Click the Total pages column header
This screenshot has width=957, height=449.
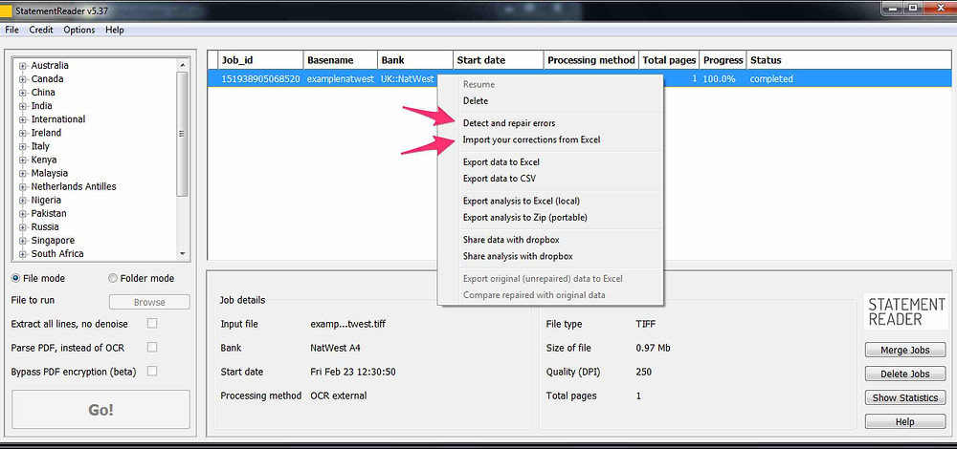pos(669,60)
